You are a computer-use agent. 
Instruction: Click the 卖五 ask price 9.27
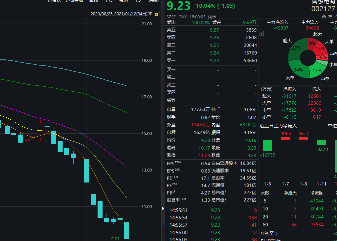tap(214, 30)
